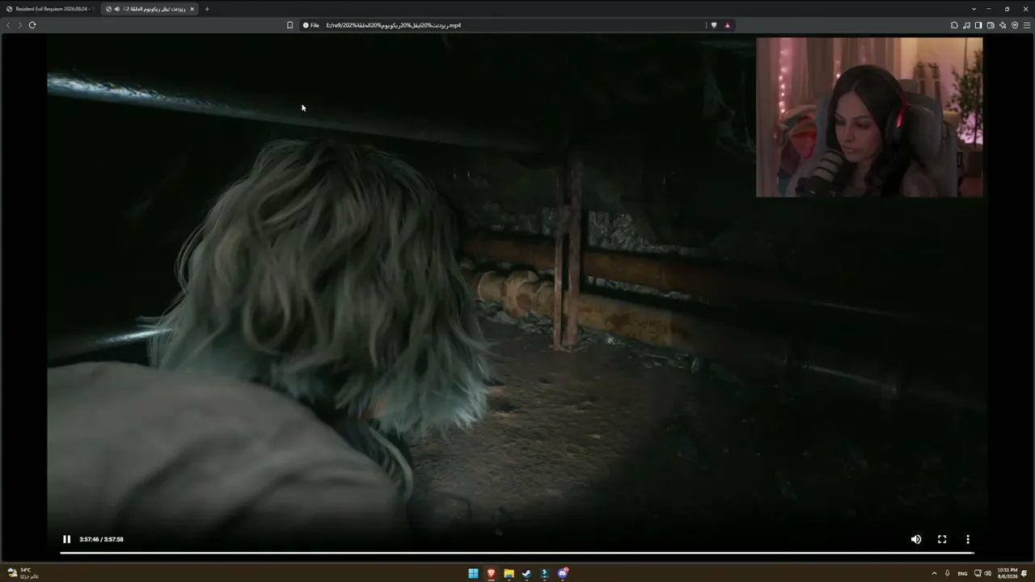Open the notification bell in the tray
The height and width of the screenshot is (582, 1035).
click(x=1024, y=573)
